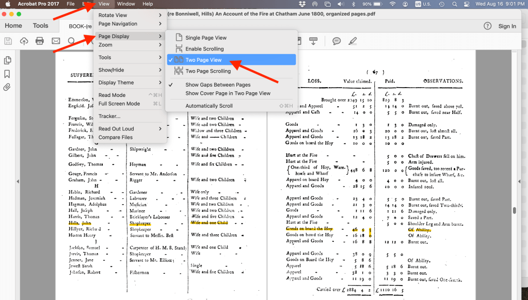Open the add comment speech bubble tool

click(x=337, y=41)
